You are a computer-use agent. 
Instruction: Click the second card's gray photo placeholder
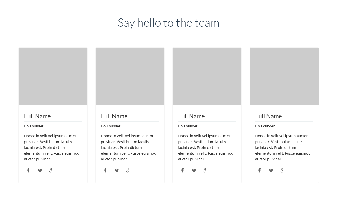click(x=130, y=76)
